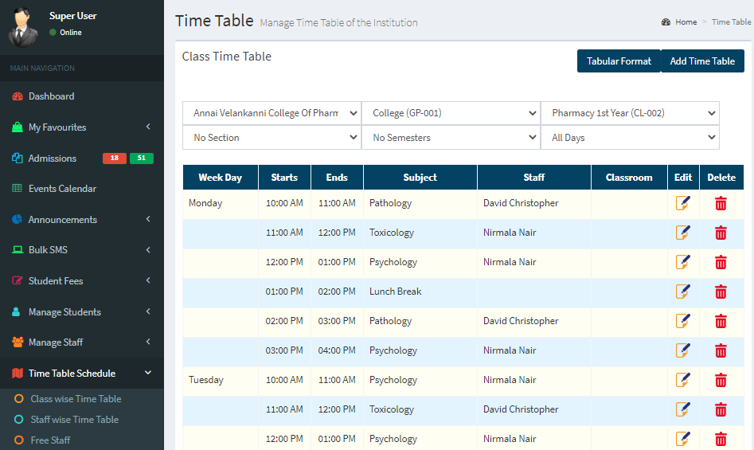Open Dashboard from the sidebar gauge icon
This screenshot has height=450, width=754.
point(18,96)
